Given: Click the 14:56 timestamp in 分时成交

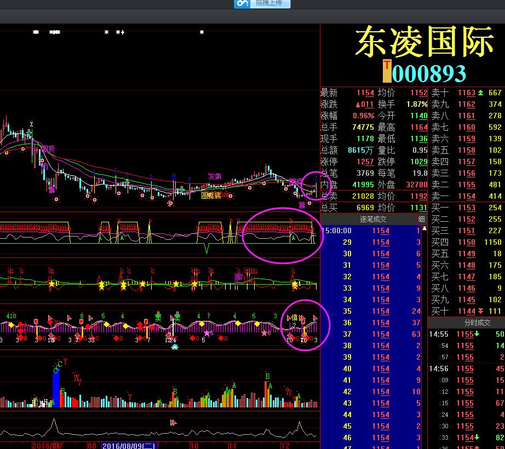Looking at the screenshot, I should coord(439,369).
